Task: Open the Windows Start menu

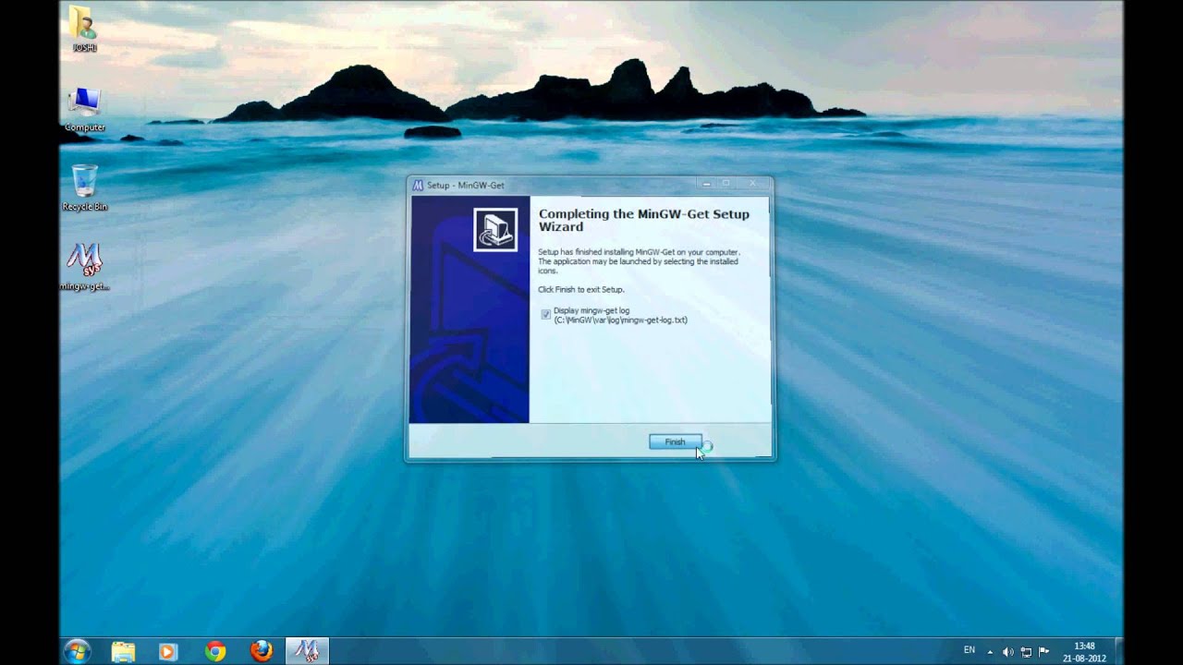Action: pyautogui.click(x=78, y=651)
